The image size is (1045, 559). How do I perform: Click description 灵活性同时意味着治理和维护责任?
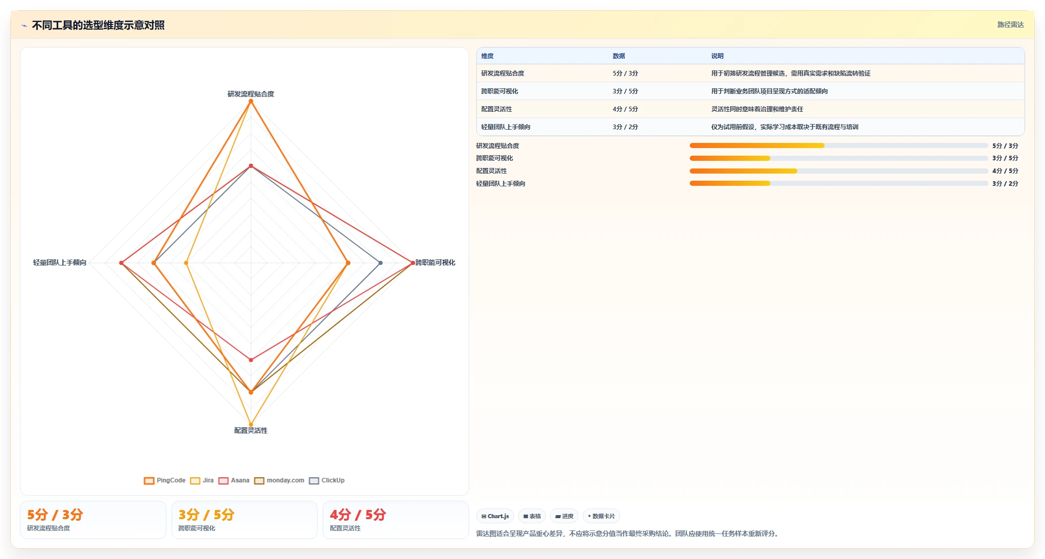(757, 109)
